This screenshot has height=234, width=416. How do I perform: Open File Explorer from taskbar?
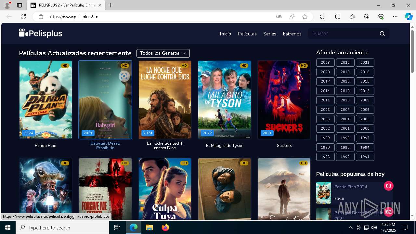[149, 227]
